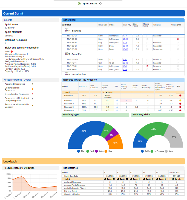
Task: Click the red unassigned flag for MVP BE S6
Action: point(178,39)
